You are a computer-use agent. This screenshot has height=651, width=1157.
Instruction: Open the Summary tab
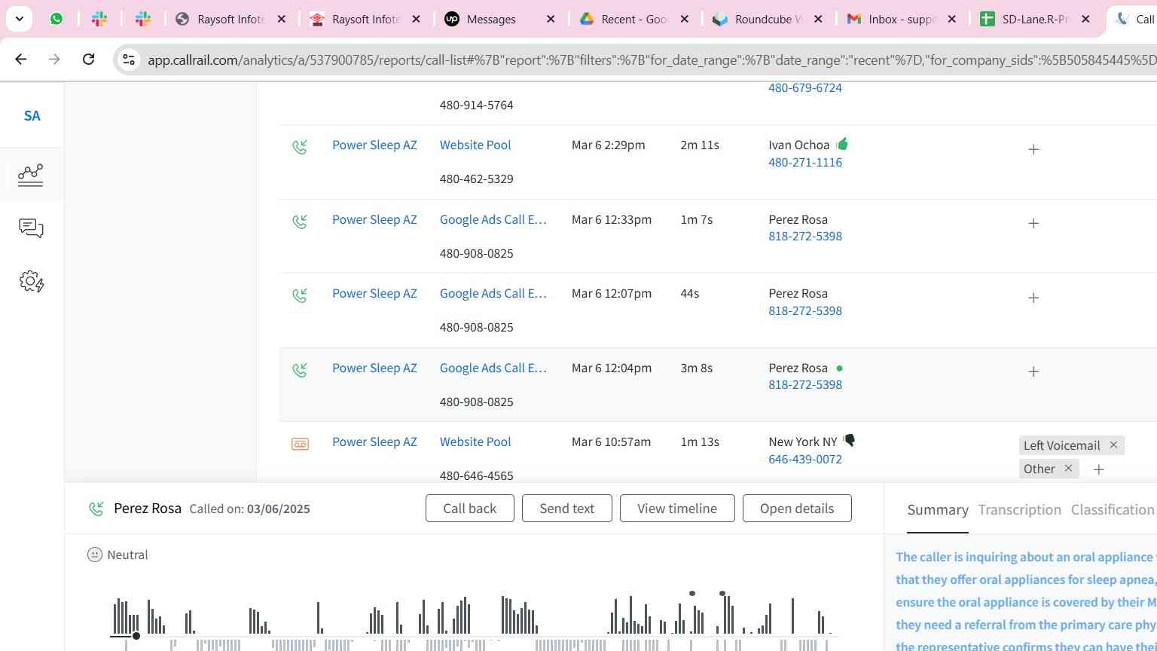pyautogui.click(x=938, y=510)
